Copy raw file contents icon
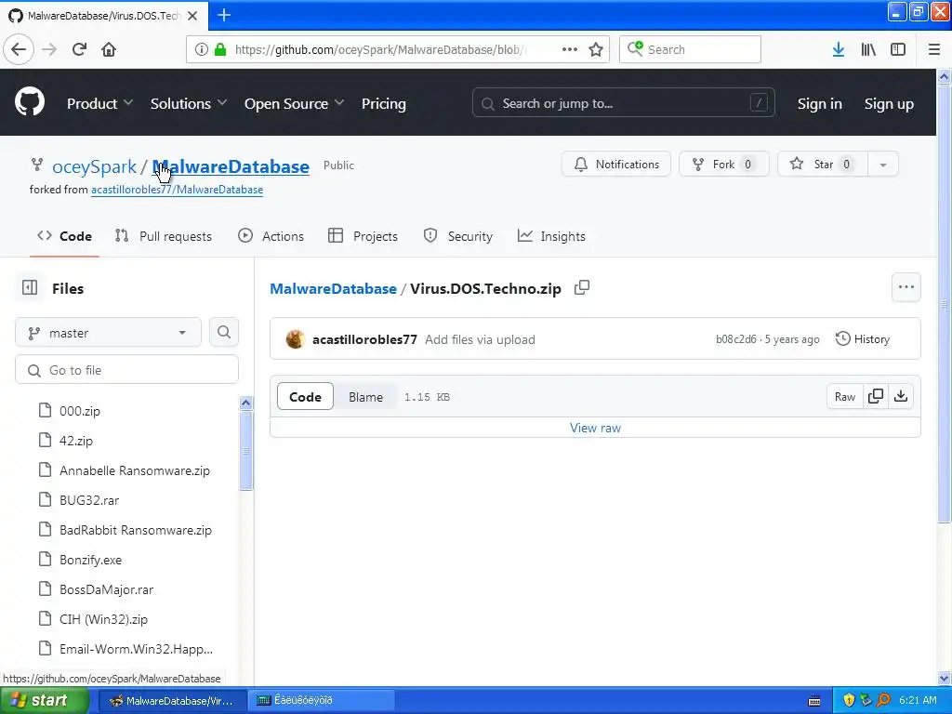The height and width of the screenshot is (714, 952). (876, 396)
